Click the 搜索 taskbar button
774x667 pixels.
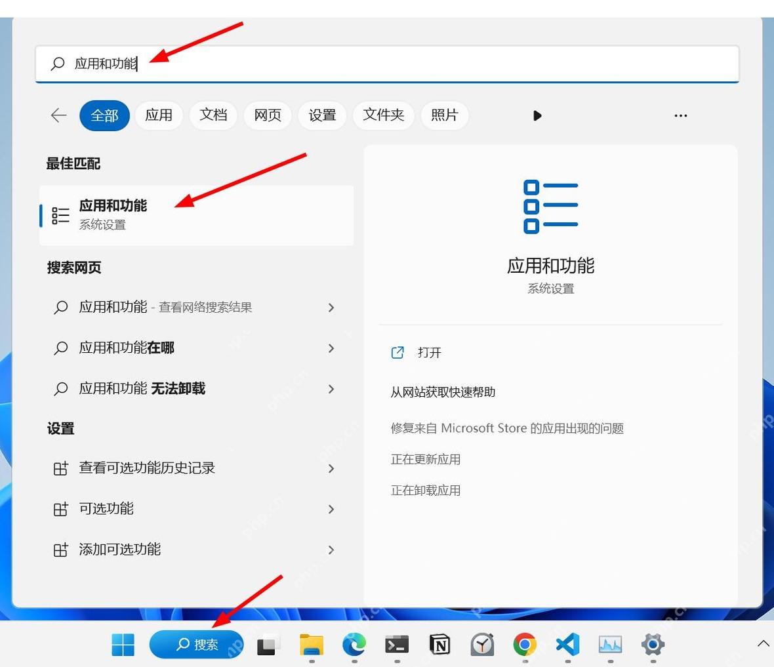click(x=197, y=644)
